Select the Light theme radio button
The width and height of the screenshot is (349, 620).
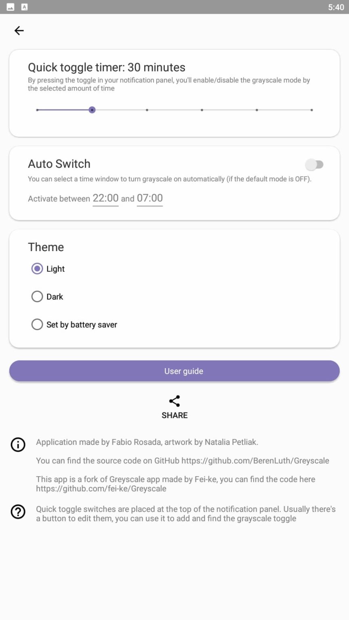point(37,269)
